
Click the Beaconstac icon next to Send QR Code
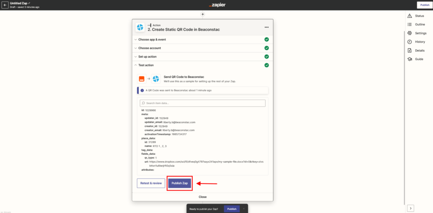click(156, 78)
